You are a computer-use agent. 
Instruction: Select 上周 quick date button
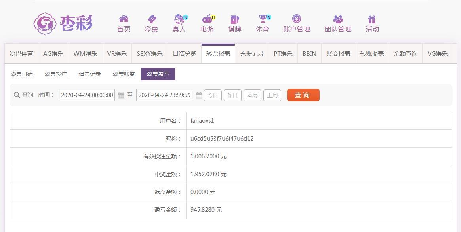click(x=272, y=95)
